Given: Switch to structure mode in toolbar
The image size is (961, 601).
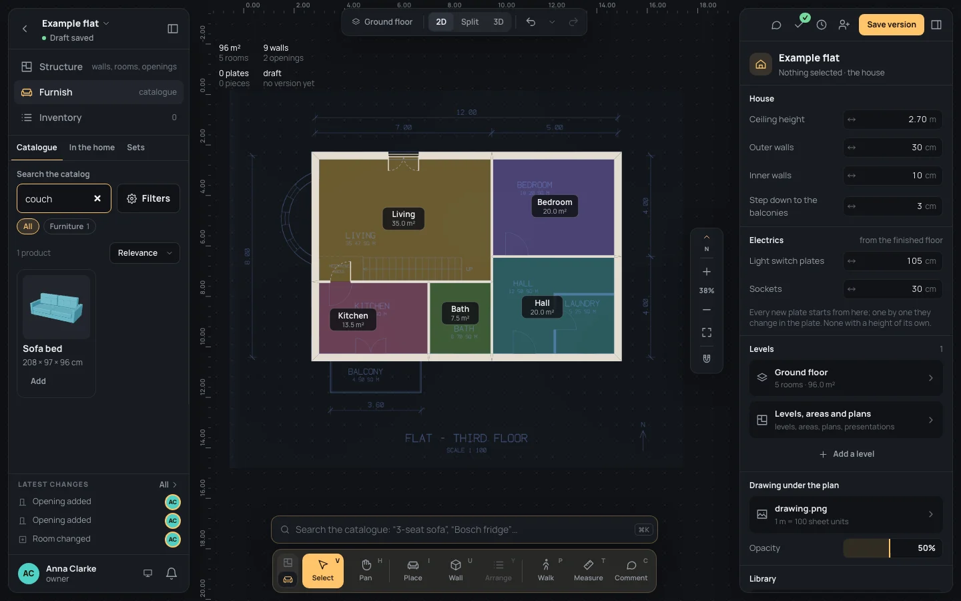Looking at the screenshot, I should [288, 562].
